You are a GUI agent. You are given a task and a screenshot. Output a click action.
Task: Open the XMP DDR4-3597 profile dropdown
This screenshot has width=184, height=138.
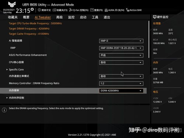(121, 48)
